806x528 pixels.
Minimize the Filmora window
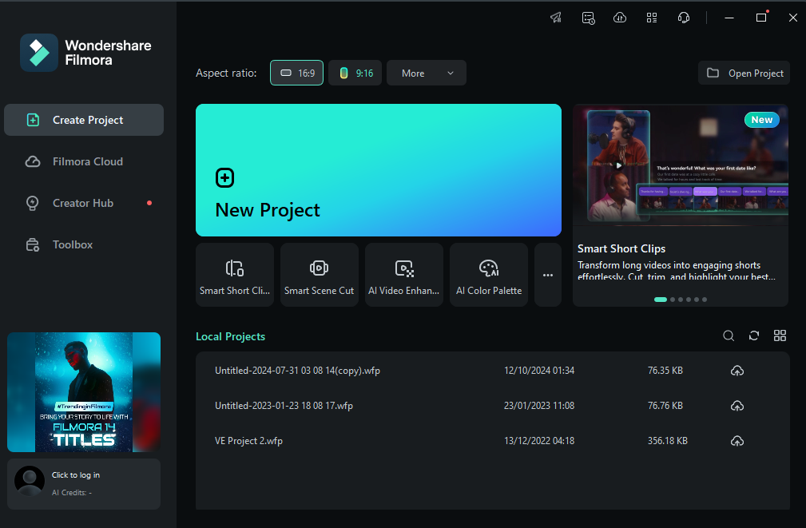point(729,18)
